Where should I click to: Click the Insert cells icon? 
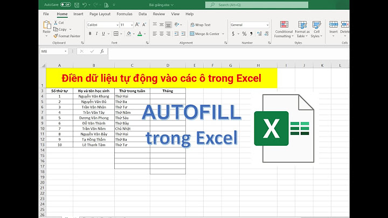334,24
